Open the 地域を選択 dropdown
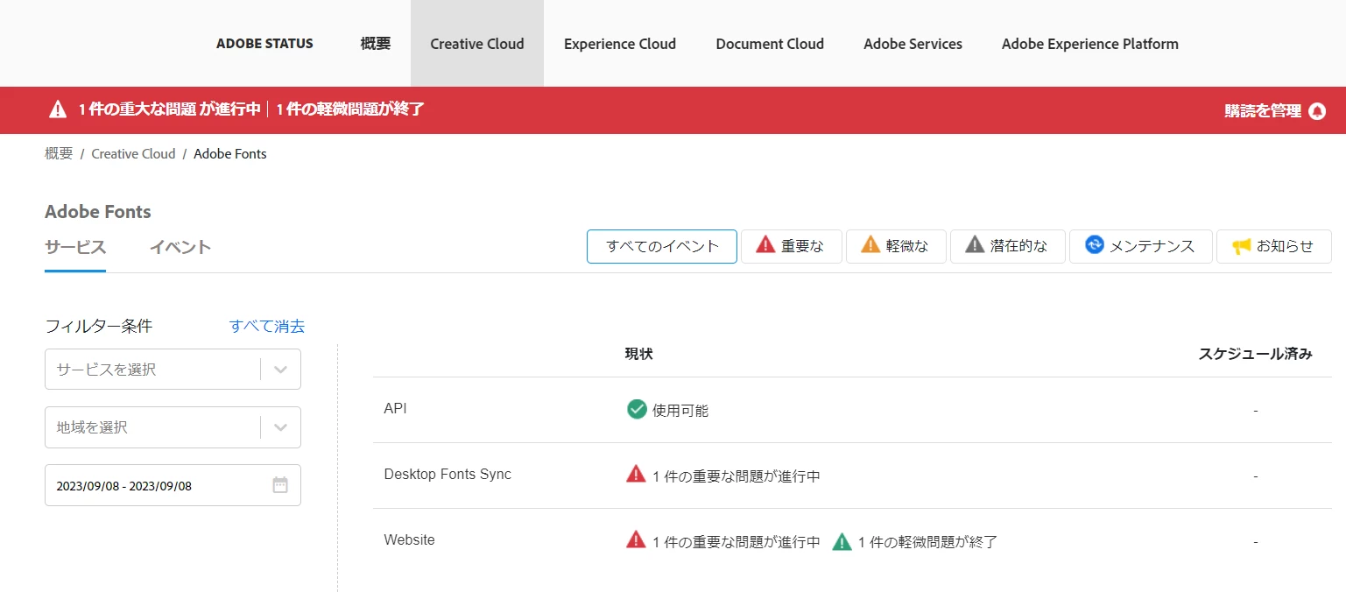Viewport: 1346px width, 592px height. pyautogui.click(x=173, y=427)
